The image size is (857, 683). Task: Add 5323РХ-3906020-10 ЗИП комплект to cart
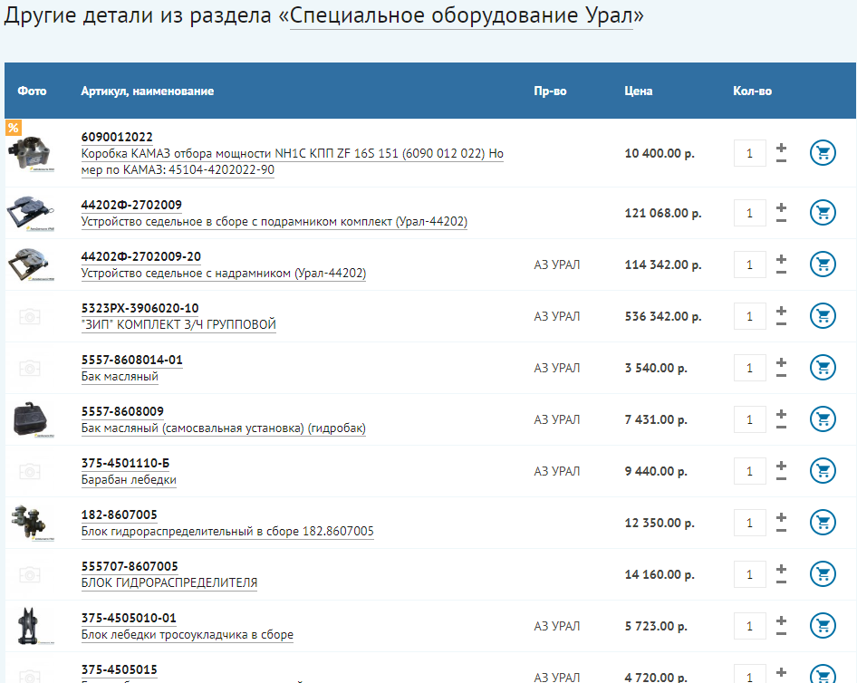coord(823,316)
